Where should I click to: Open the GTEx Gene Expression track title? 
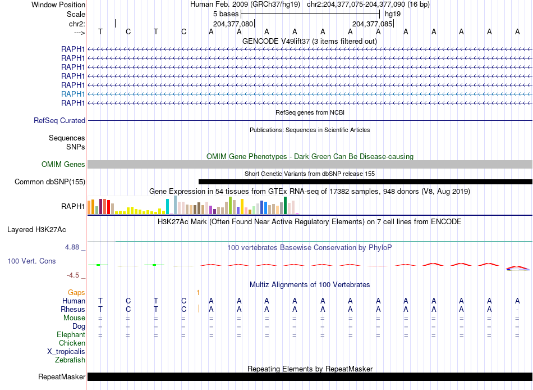coord(310,191)
